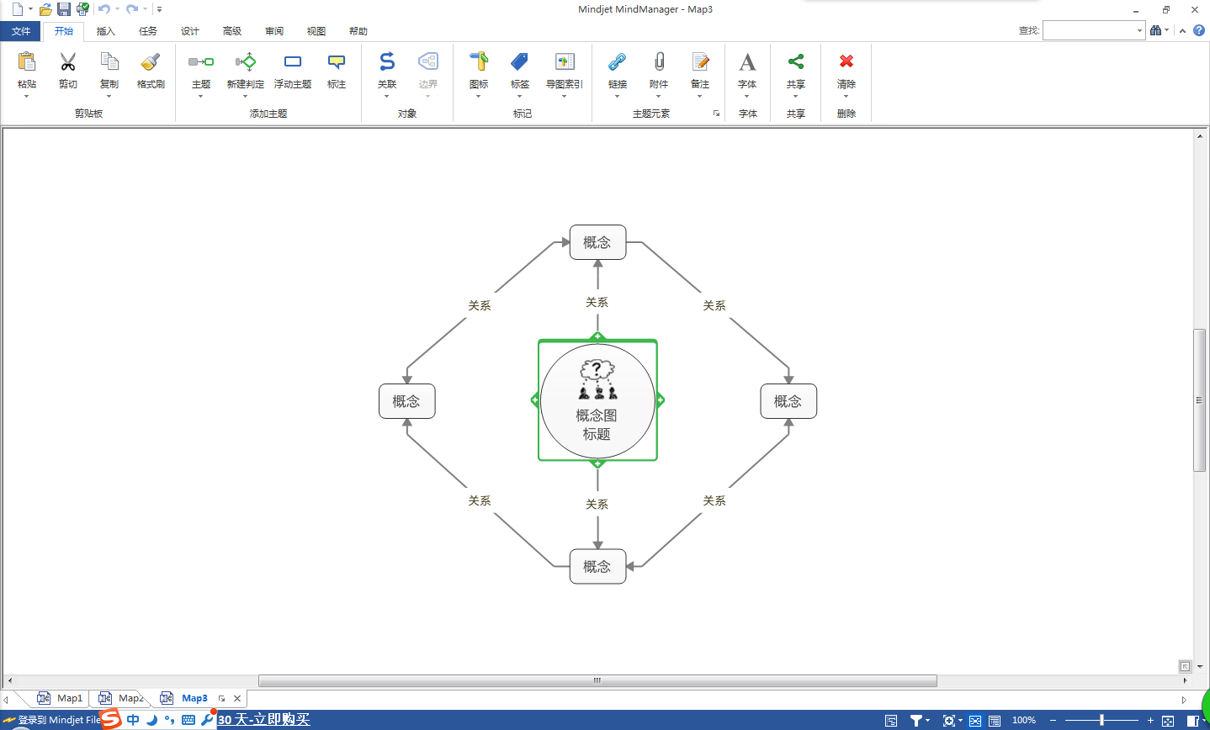The height and width of the screenshot is (730, 1210).
Task: Add a floating topic (浮动主题)
Action: pos(293,61)
